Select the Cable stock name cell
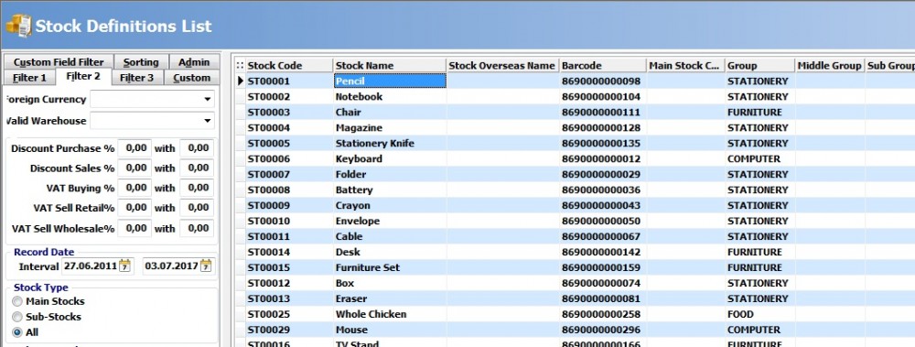Image resolution: width=915 pixels, height=347 pixels. pyautogui.click(x=390, y=236)
